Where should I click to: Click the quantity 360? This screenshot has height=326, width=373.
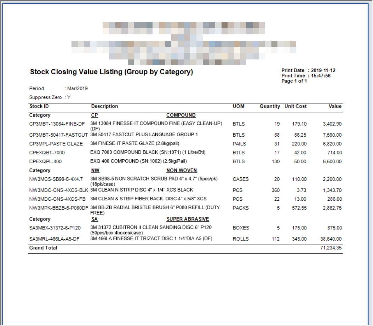tap(275, 190)
